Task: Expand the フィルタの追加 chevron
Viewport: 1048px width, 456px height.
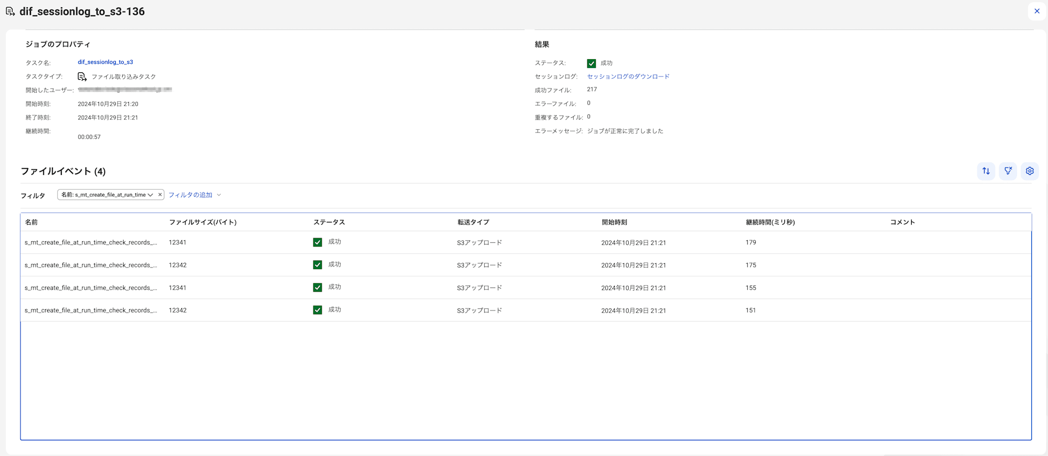Action: pos(219,195)
